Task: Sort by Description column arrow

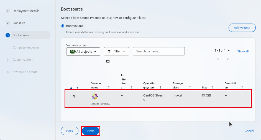Action: (x=242, y=87)
